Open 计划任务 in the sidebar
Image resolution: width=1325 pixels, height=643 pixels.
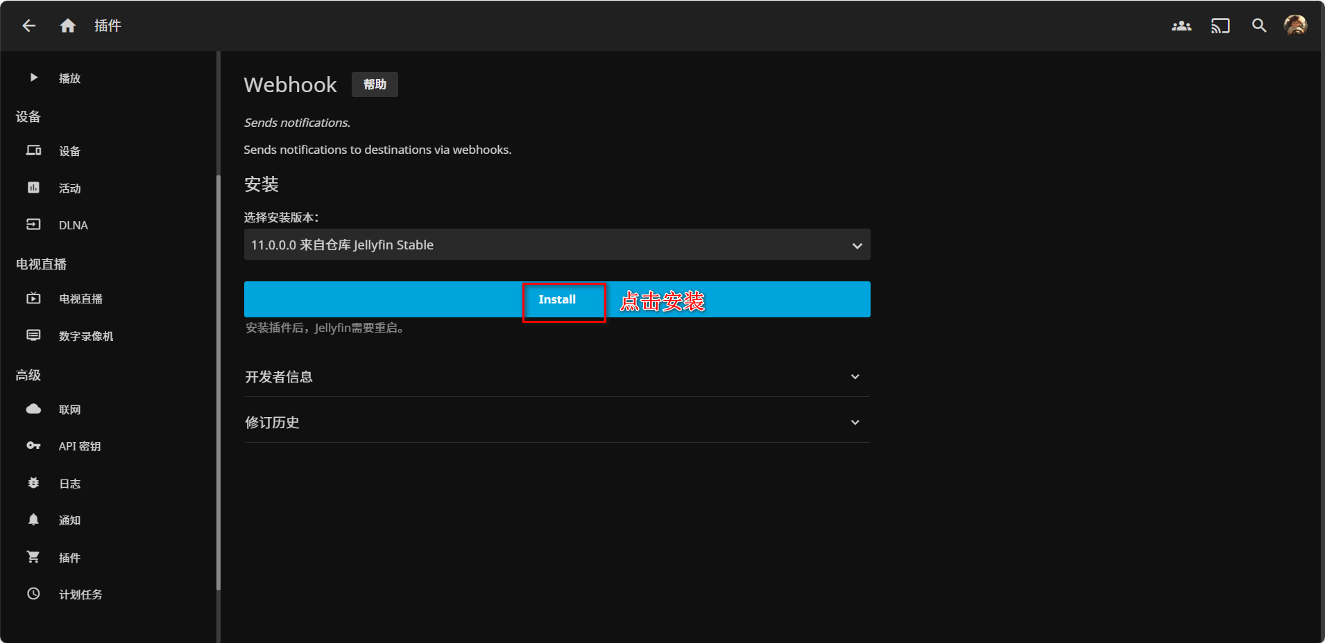click(80, 594)
